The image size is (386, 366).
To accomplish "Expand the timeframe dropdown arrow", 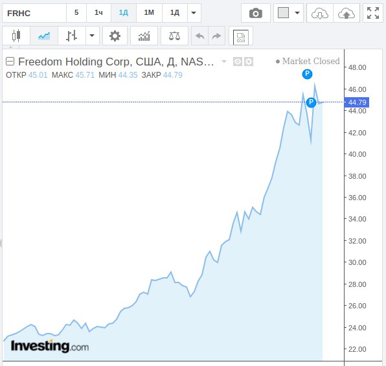I will (194, 13).
